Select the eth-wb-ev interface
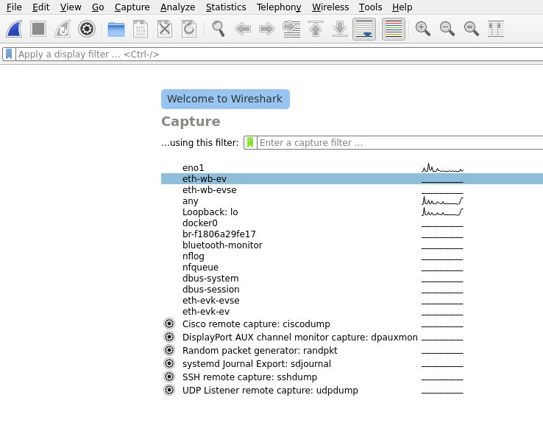The width and height of the screenshot is (543, 423). [x=352, y=179]
